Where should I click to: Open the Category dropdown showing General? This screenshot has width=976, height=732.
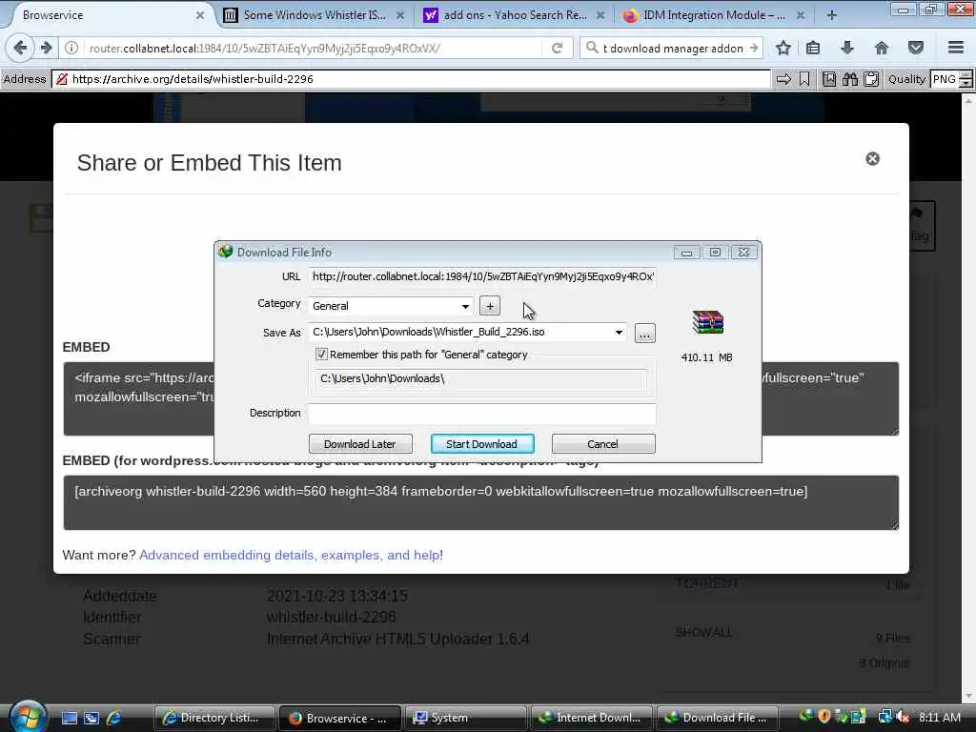(390, 306)
